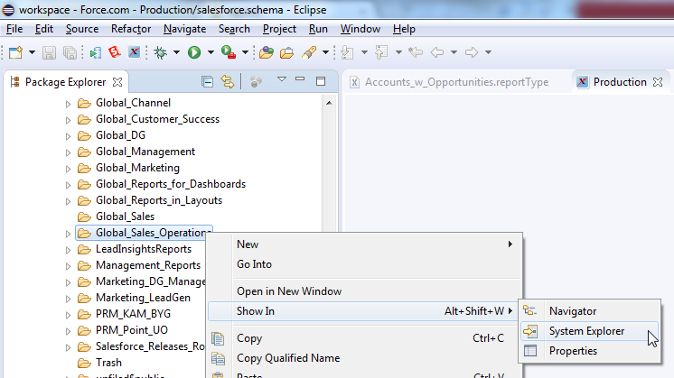Click the Debug bug icon
Screen dimensions: 674x378
[160, 52]
